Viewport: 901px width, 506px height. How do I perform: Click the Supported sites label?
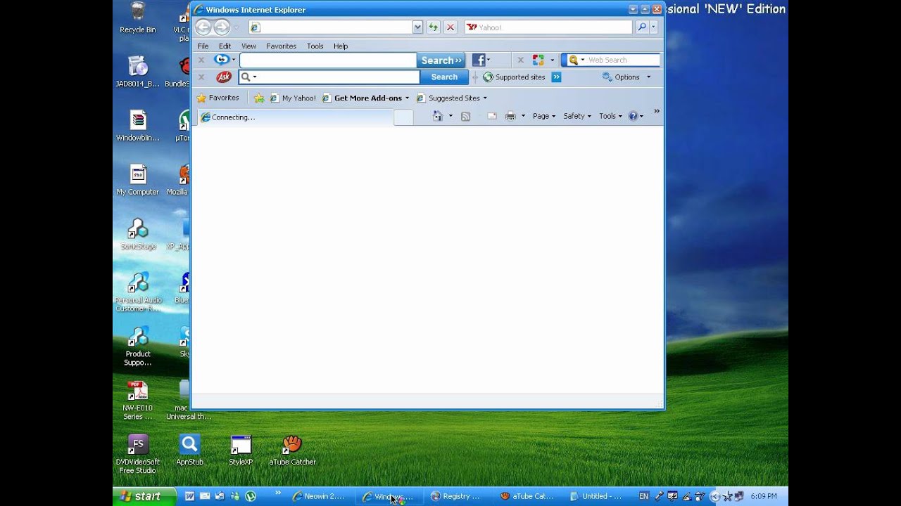(x=519, y=77)
